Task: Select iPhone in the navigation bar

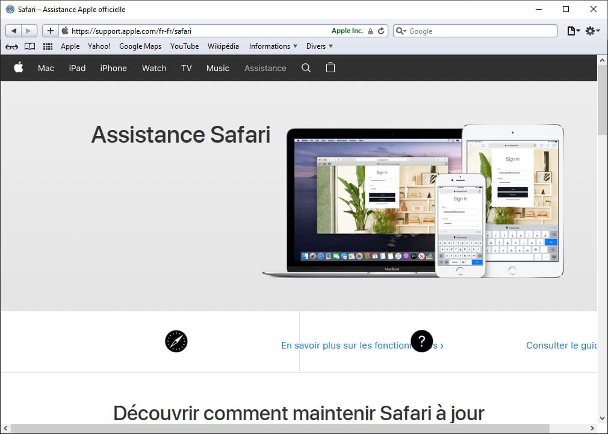Action: [113, 68]
